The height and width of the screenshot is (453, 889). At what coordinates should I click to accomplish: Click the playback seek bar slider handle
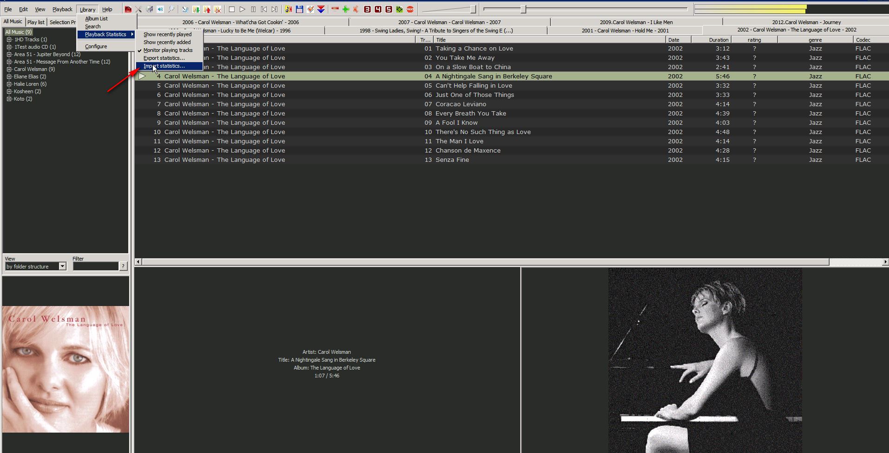[523, 9]
